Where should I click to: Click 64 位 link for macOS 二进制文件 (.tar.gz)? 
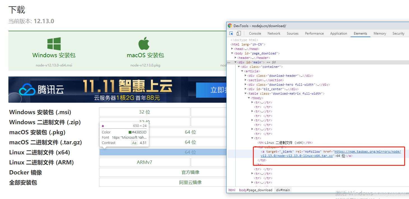pyautogui.click(x=190, y=142)
